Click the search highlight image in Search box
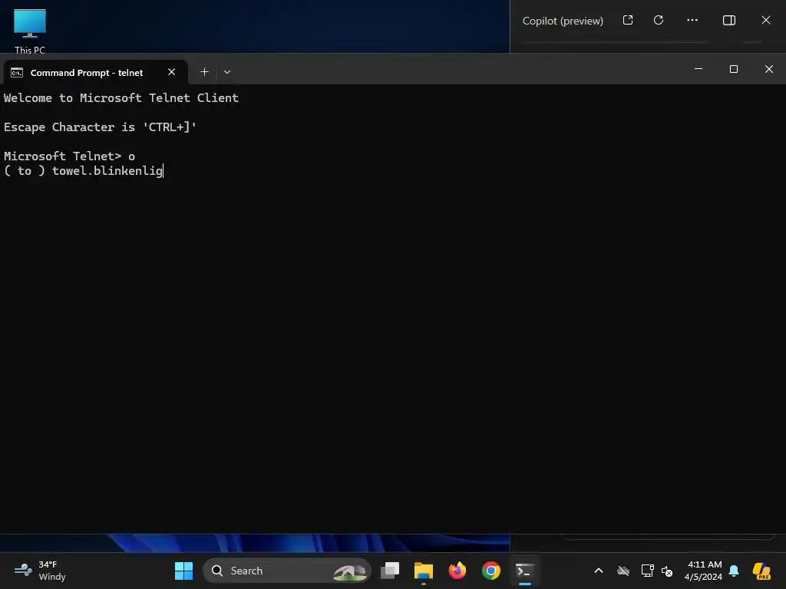The height and width of the screenshot is (589, 786). pos(350,571)
